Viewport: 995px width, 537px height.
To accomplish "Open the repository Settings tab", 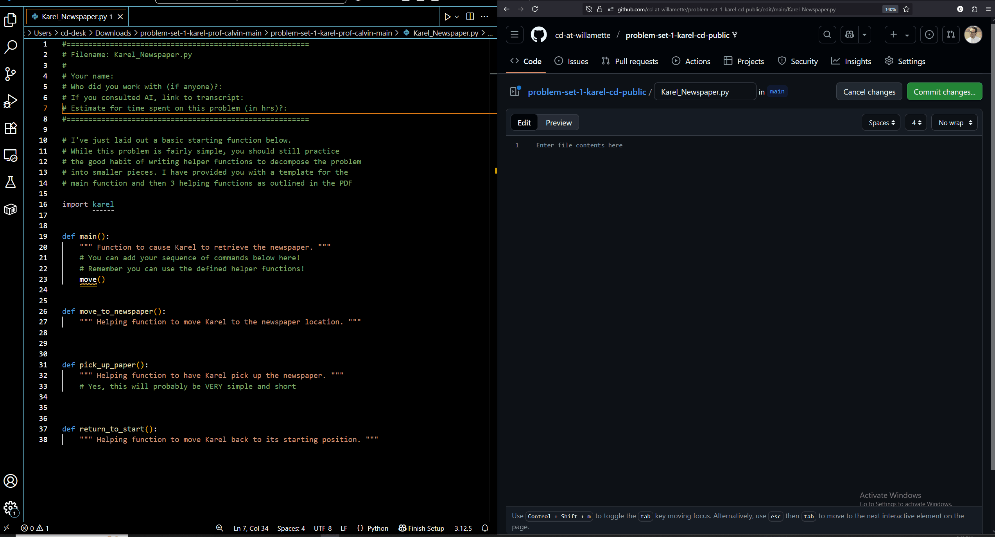I will [905, 61].
